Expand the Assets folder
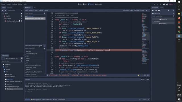 coord(3,69)
